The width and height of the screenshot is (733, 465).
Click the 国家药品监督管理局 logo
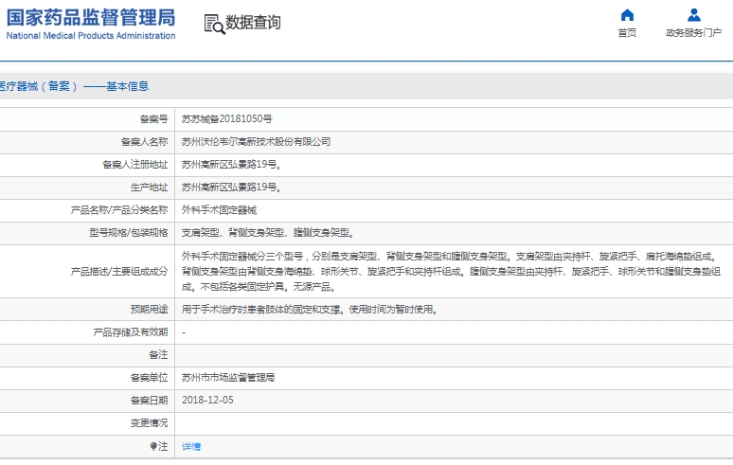click(x=91, y=18)
